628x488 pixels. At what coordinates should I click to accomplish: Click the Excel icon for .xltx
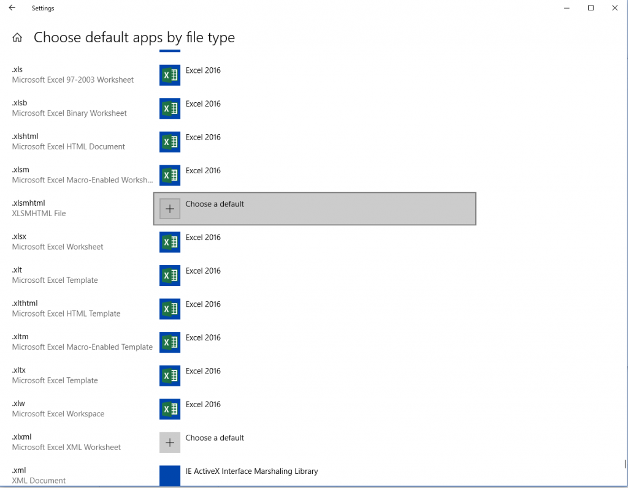[x=170, y=375]
